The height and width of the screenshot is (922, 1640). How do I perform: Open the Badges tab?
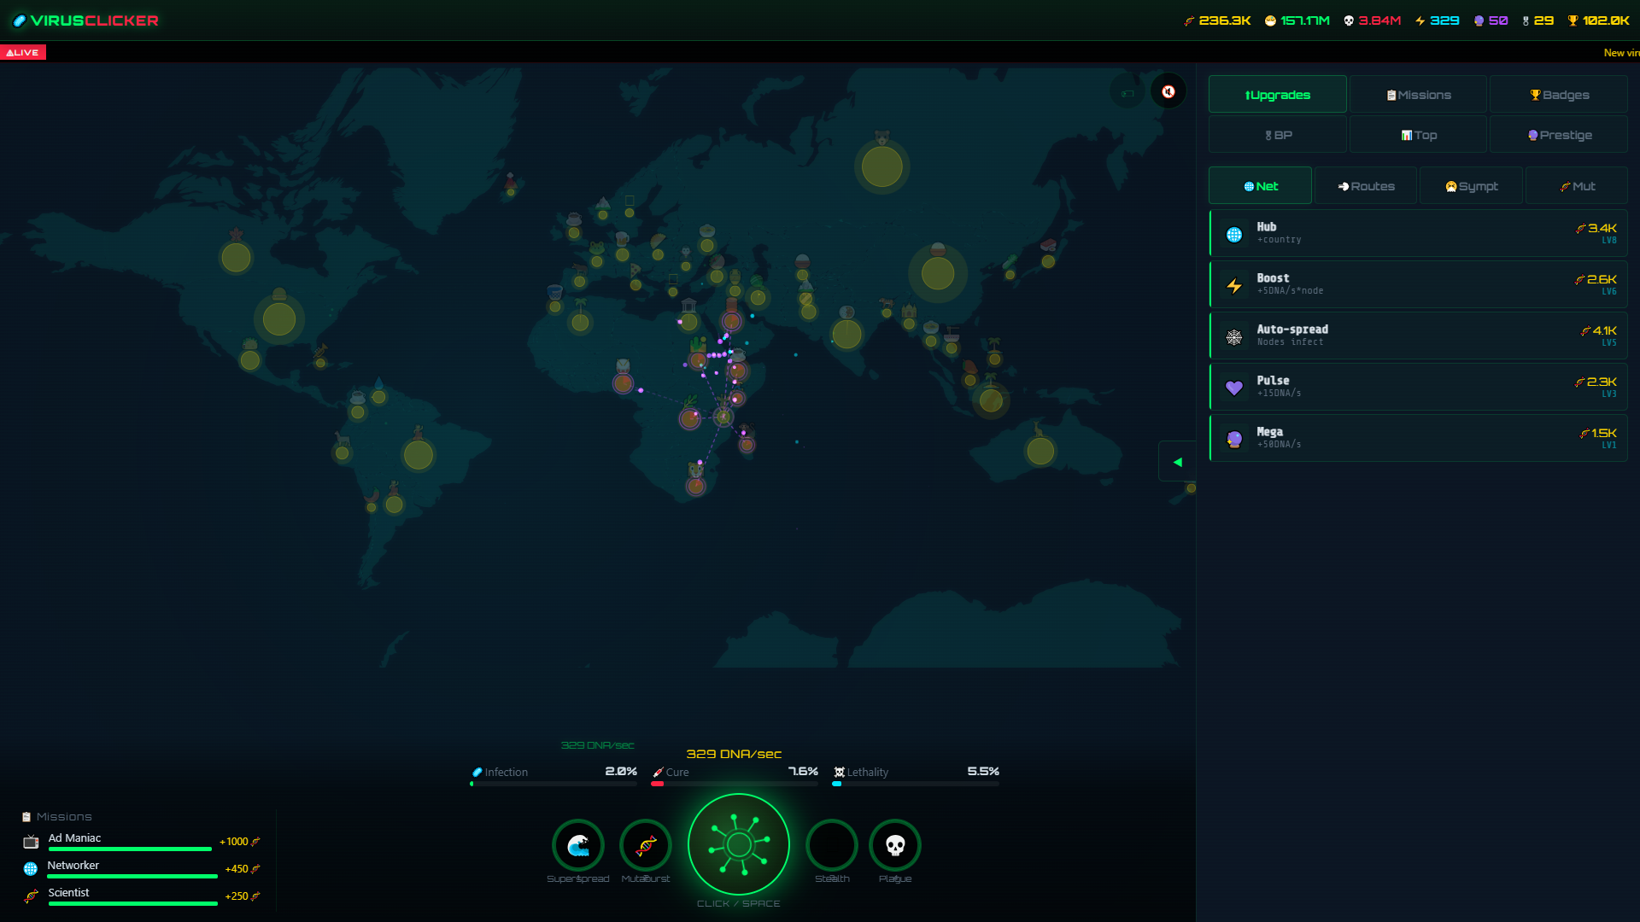[x=1558, y=94]
